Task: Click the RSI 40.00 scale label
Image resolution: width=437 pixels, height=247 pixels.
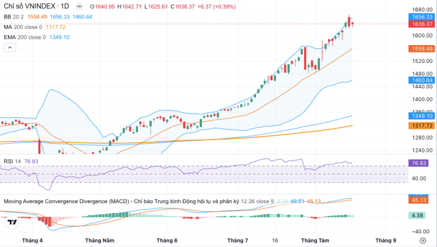Action: click(x=419, y=178)
